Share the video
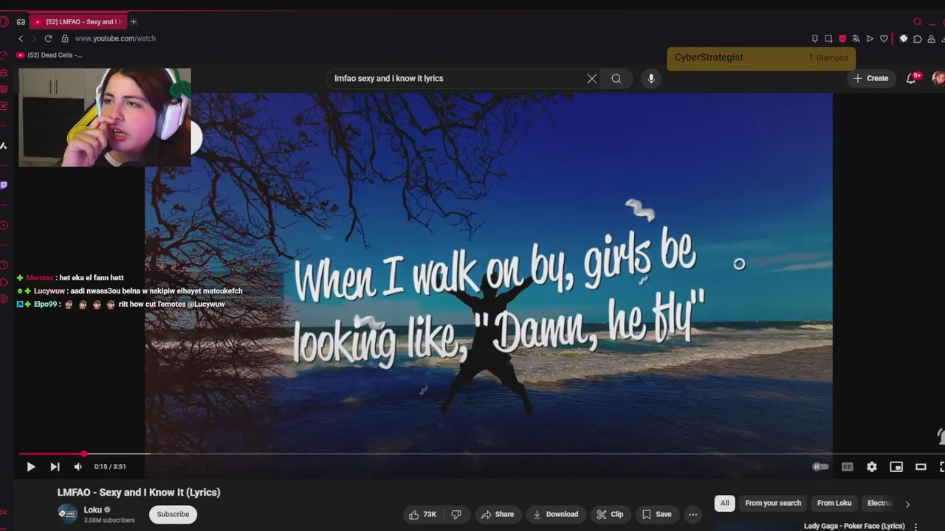Screen dimensions: 945x531 [497, 514]
